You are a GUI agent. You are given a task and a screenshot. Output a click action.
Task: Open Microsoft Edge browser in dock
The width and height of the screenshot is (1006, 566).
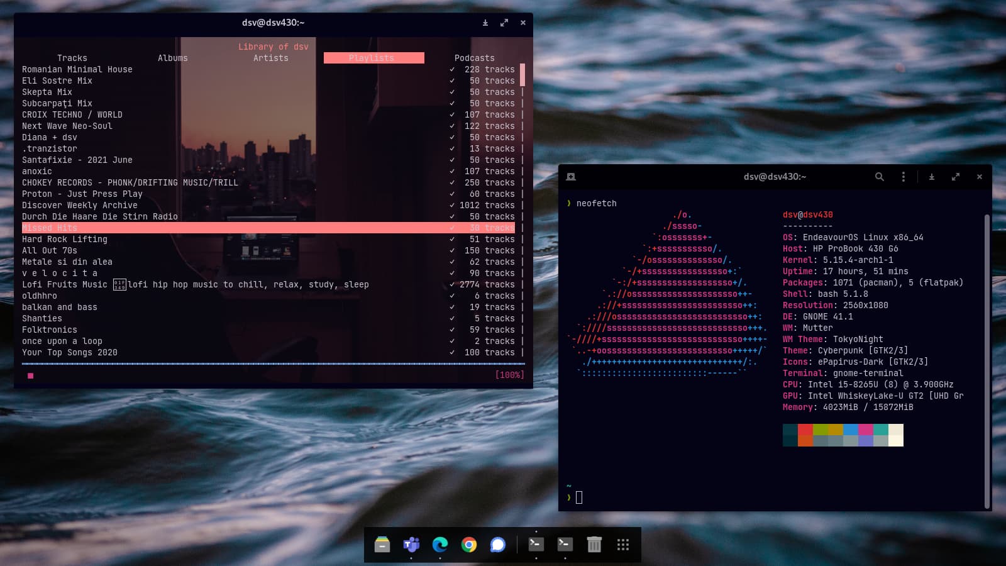(440, 545)
